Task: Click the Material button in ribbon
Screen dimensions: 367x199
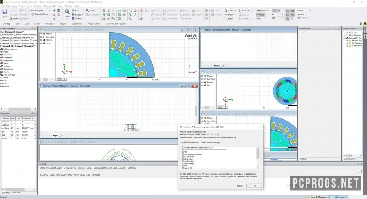Action: pos(303,18)
